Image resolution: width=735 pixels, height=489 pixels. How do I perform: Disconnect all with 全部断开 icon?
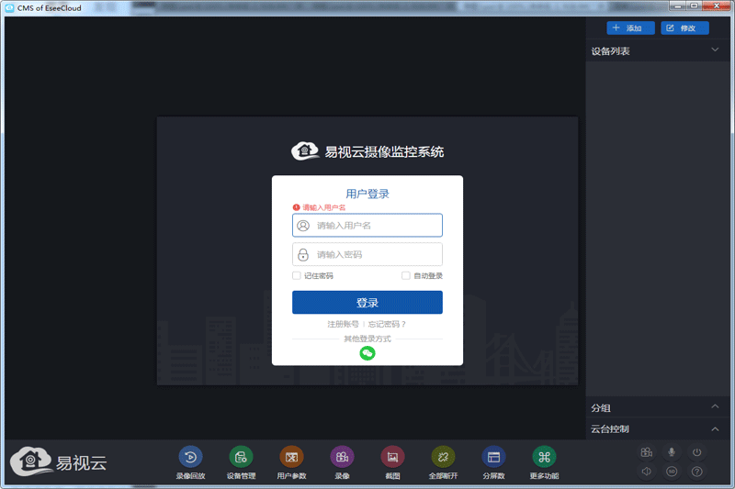(x=443, y=457)
